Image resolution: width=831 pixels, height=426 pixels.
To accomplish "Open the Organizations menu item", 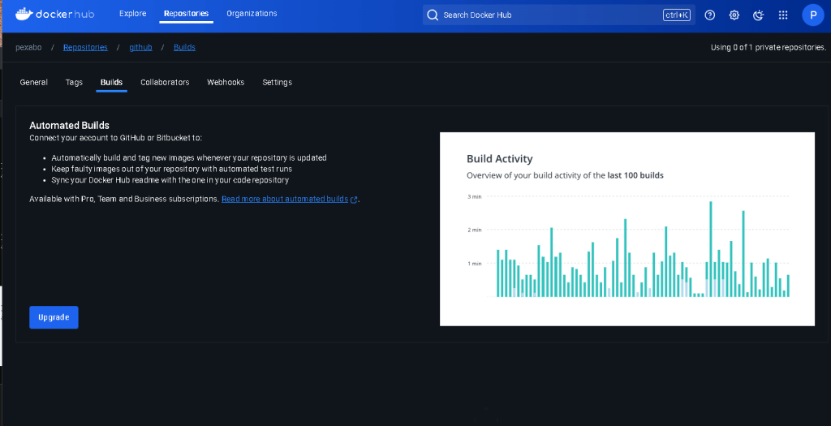I will pos(252,13).
